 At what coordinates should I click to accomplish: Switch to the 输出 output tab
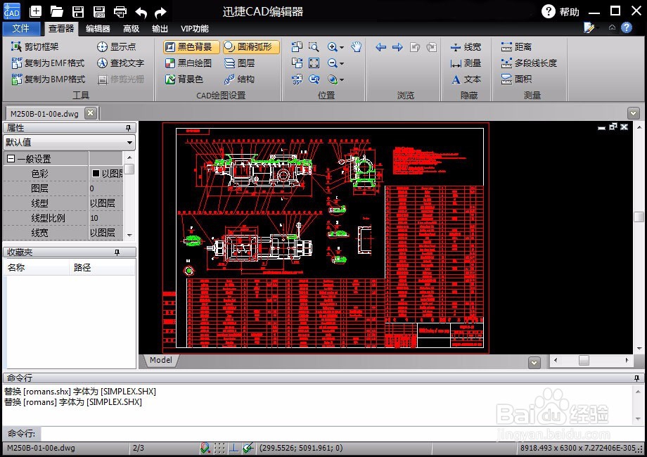coord(160,28)
